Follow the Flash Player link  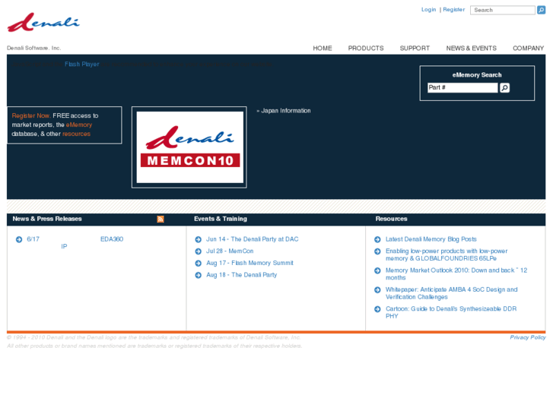point(82,64)
